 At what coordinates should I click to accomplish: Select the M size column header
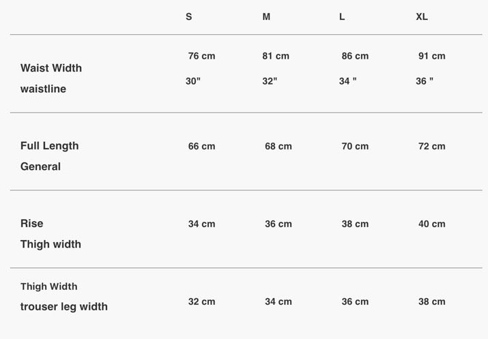pos(266,16)
